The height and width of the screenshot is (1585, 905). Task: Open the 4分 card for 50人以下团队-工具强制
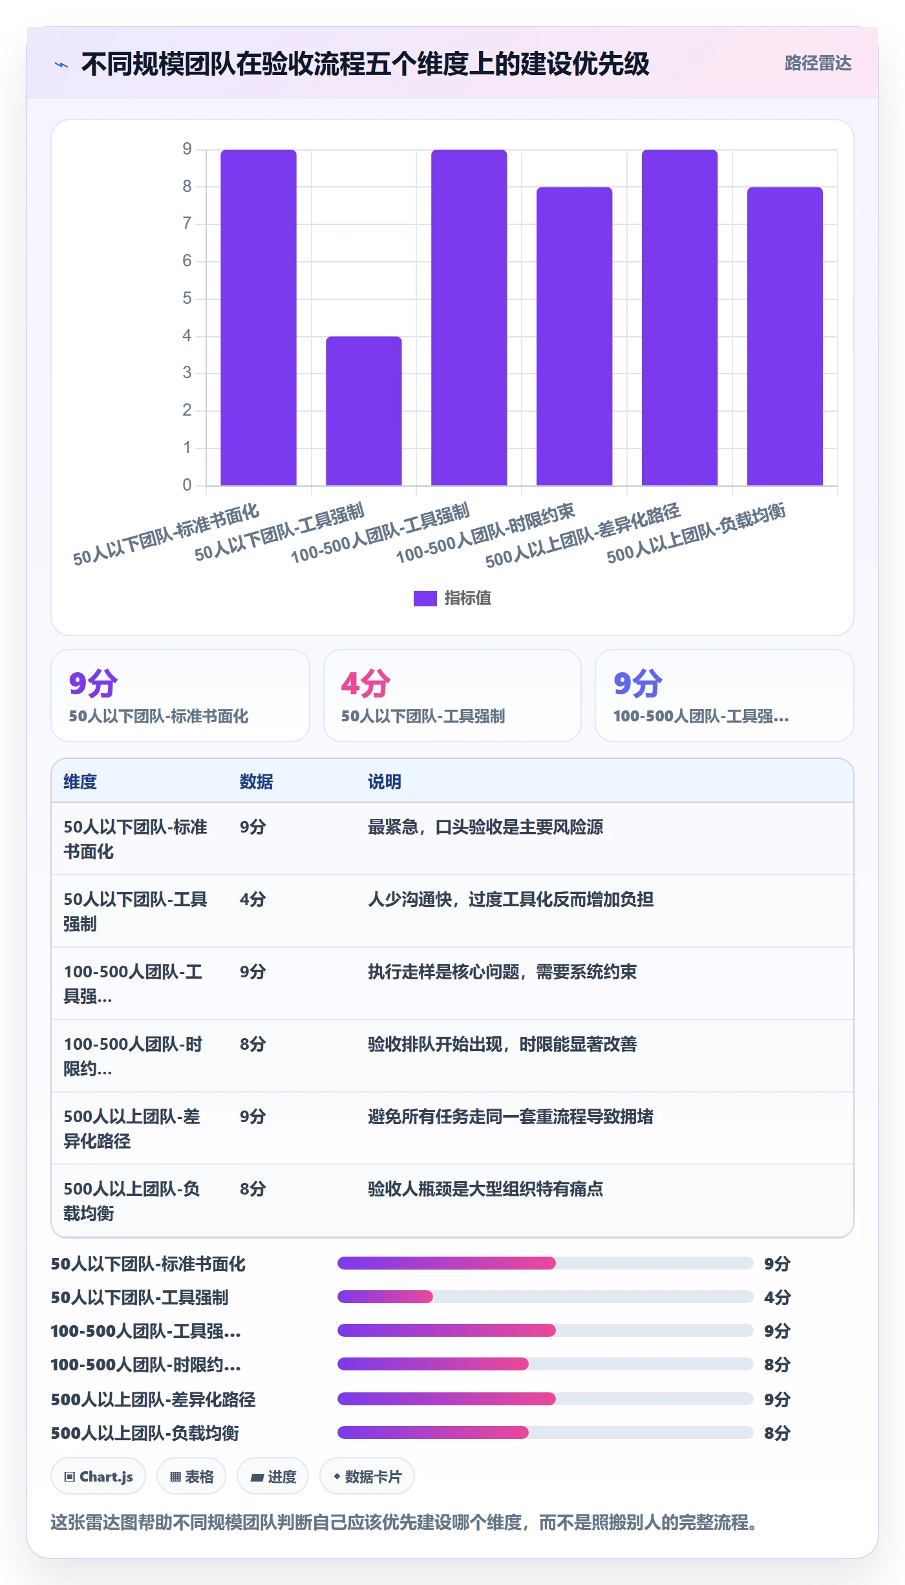(452, 696)
